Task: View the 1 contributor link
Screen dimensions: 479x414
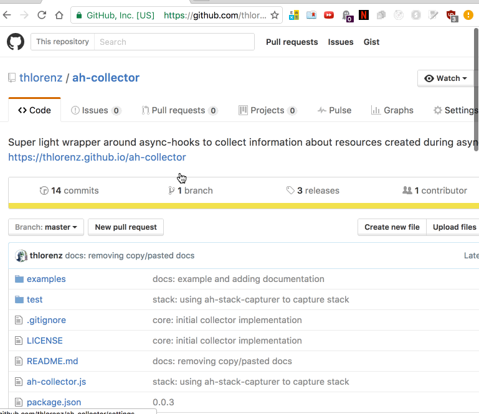Action: coord(435,191)
